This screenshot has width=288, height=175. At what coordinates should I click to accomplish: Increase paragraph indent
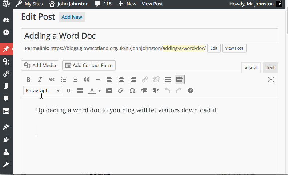pos(156,90)
